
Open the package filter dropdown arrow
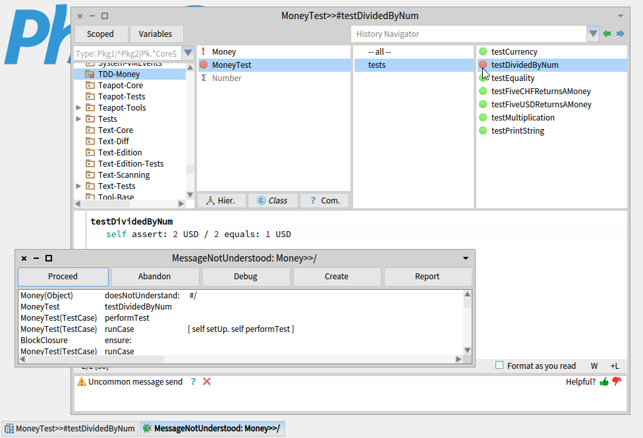click(188, 53)
